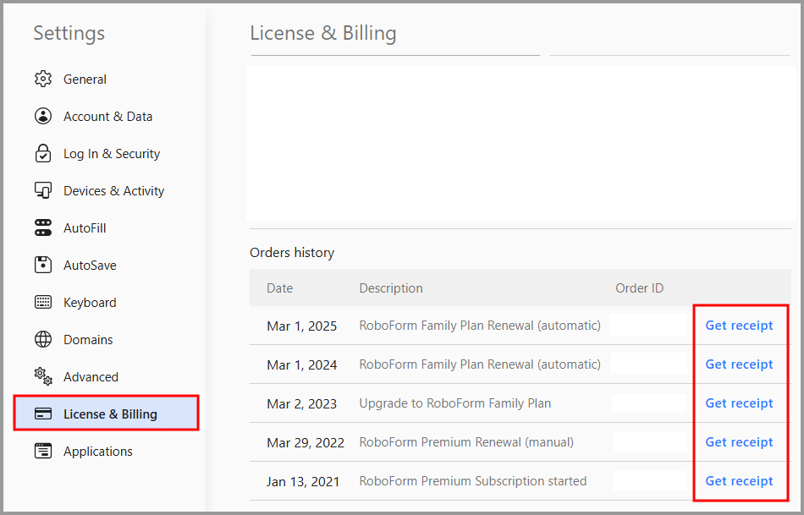Viewport: 804px width, 515px height.
Task: Get receipt for Mar 1, 2024 order
Action: [739, 364]
